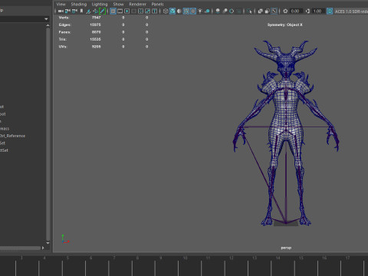Click the outliner scrollbar down arrow
The image size is (368, 276).
[48, 243]
